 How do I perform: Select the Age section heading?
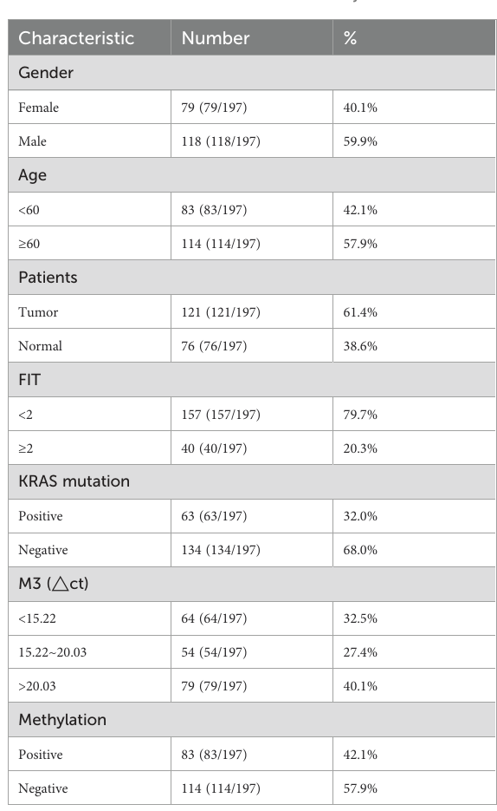tap(33, 175)
